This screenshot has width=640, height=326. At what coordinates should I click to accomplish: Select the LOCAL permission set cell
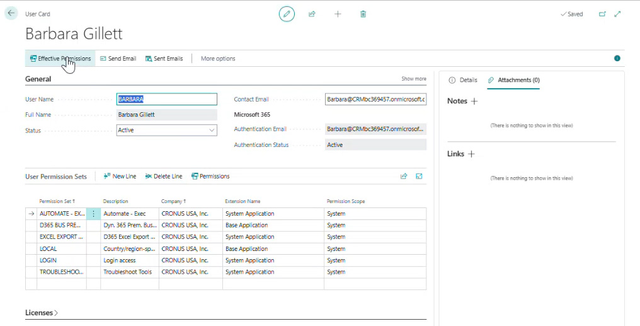pyautogui.click(x=61, y=249)
